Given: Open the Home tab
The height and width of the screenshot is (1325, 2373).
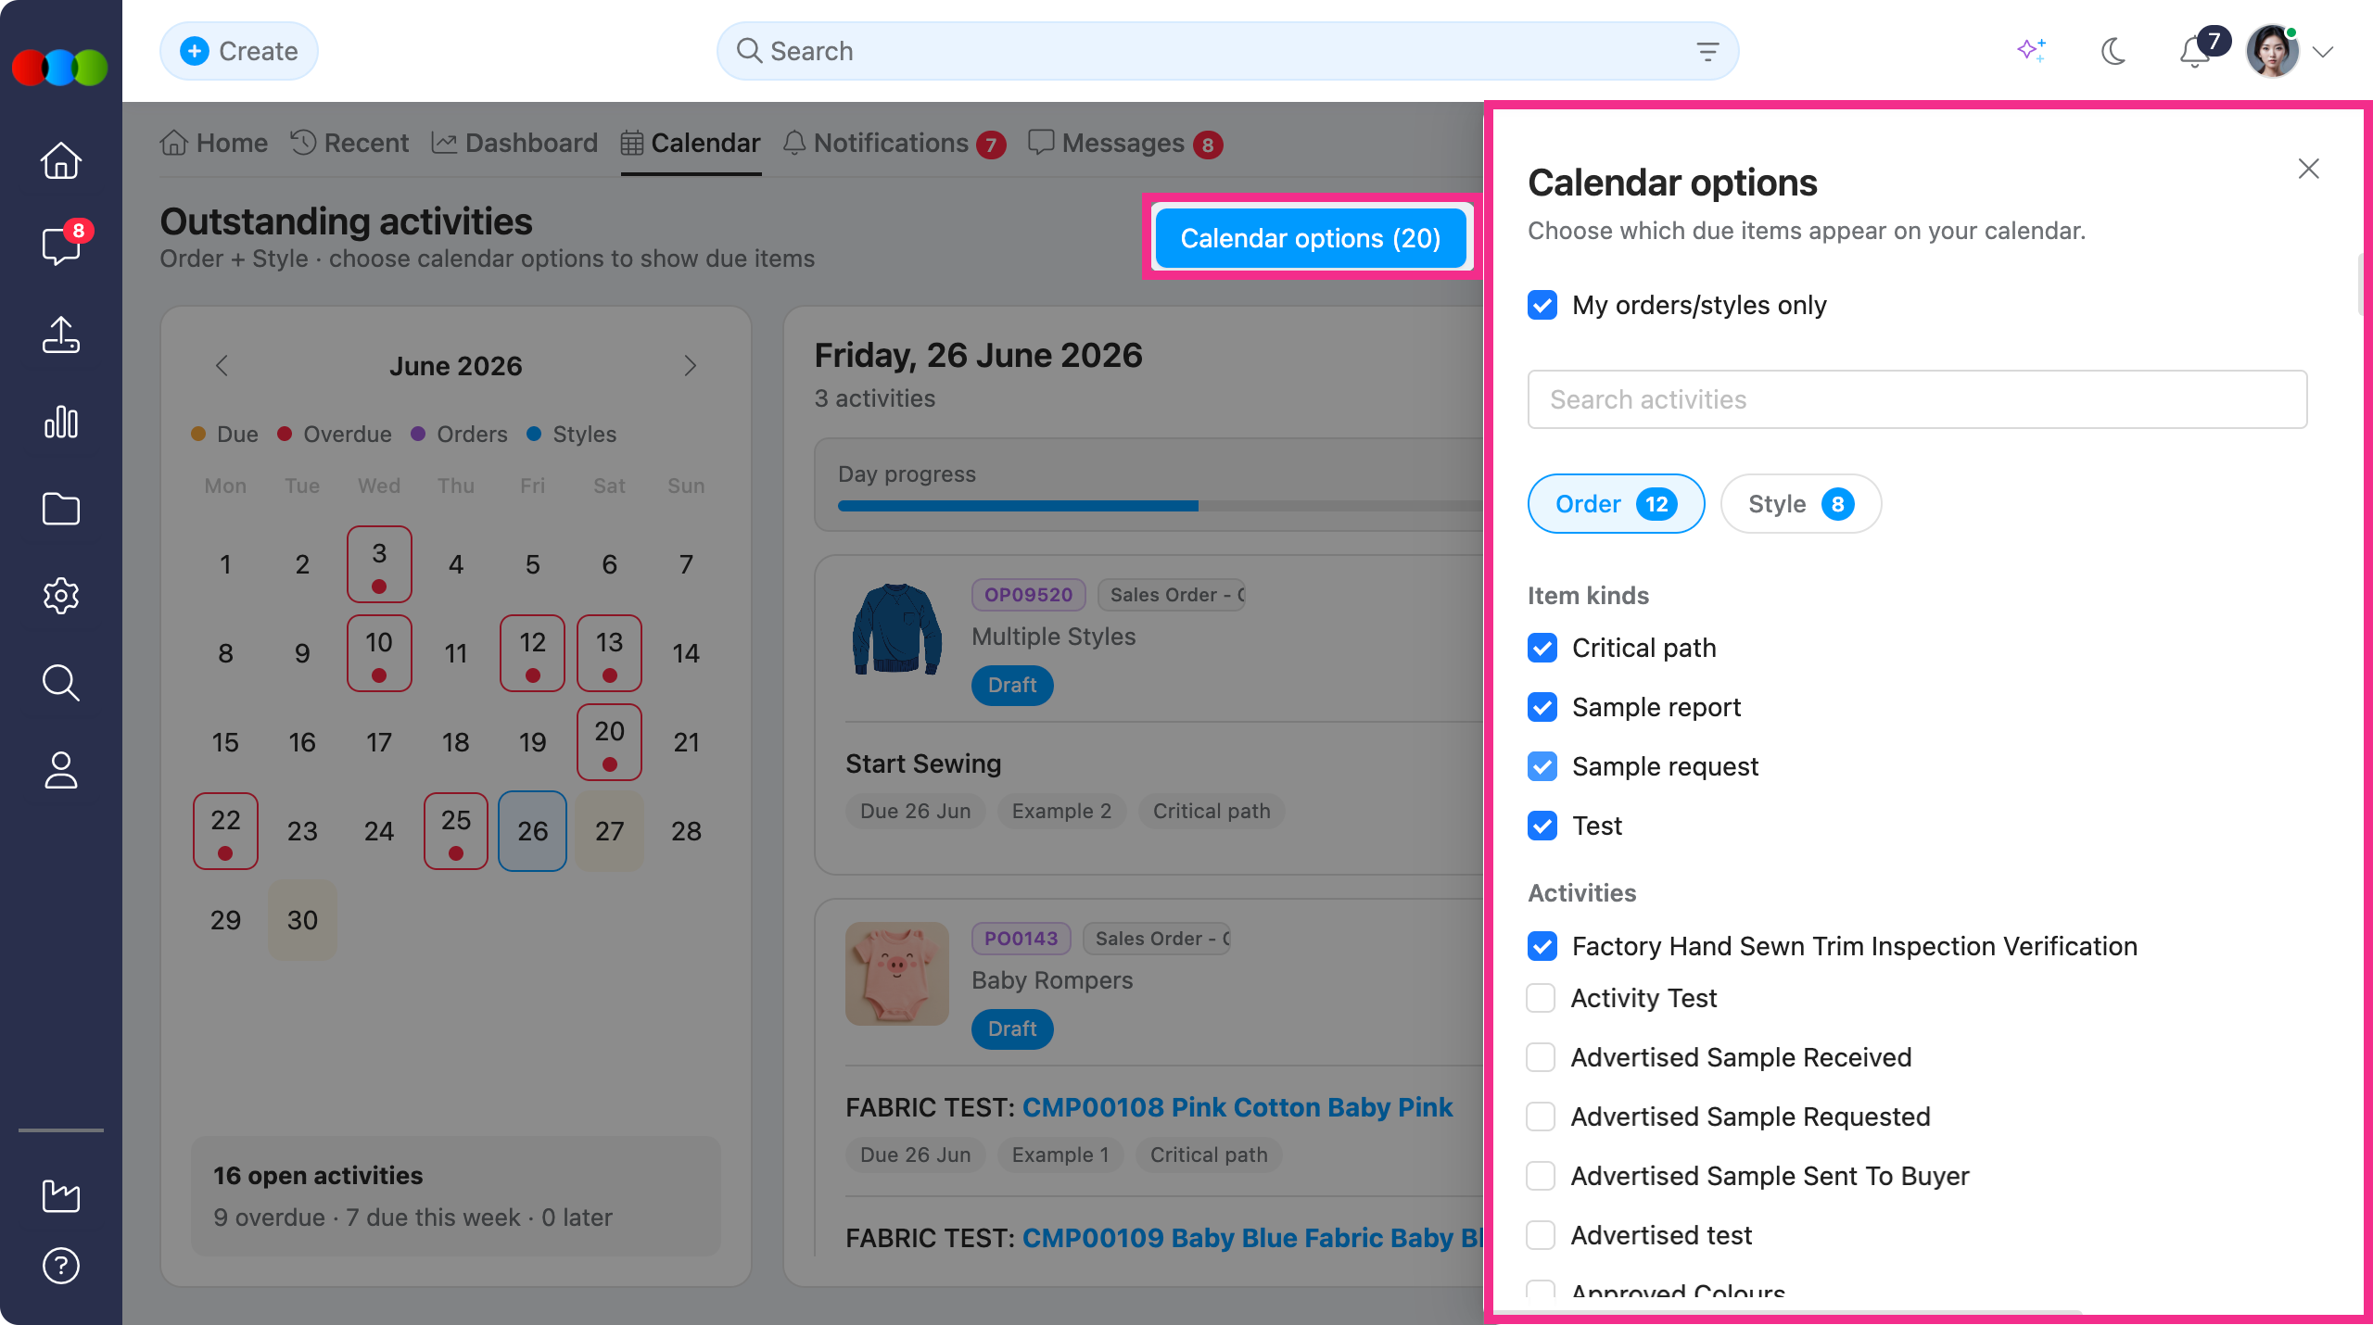Looking at the screenshot, I should tap(214, 144).
